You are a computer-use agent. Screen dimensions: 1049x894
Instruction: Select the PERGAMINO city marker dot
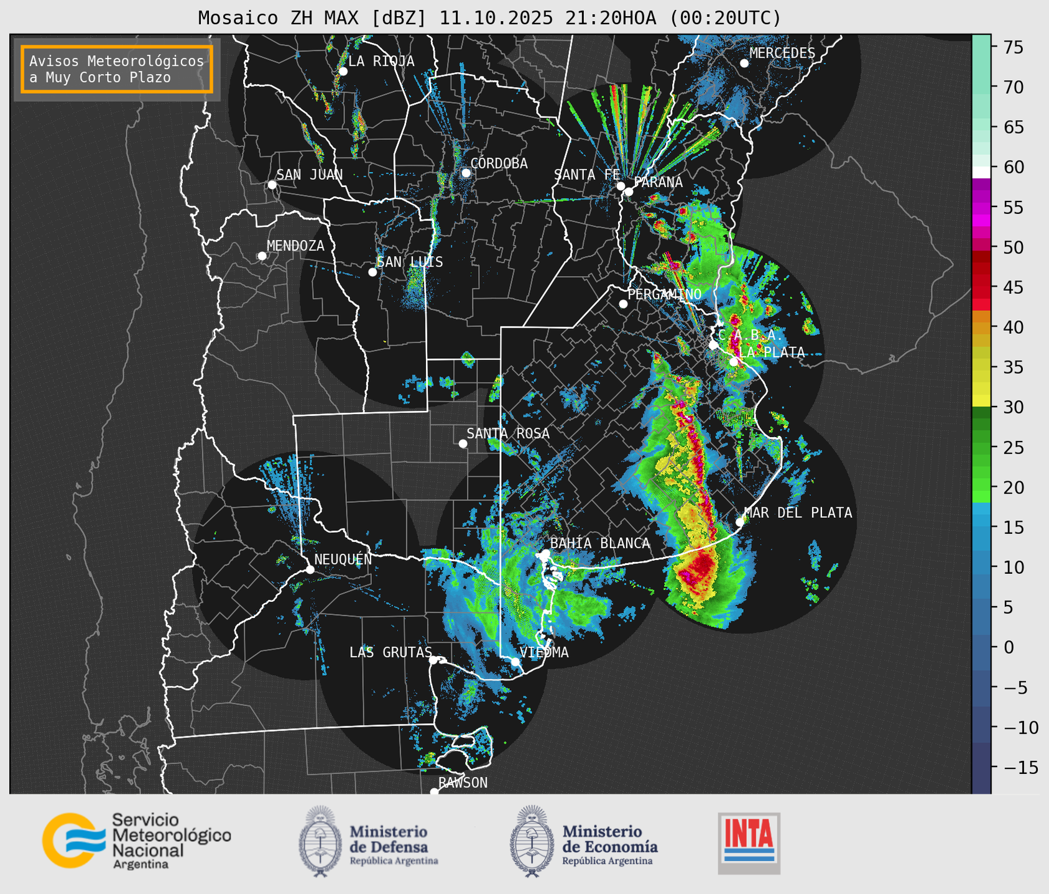[x=623, y=304]
